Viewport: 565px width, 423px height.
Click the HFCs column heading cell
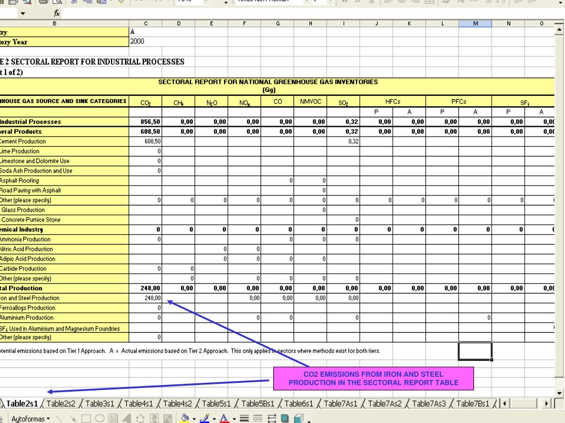pos(393,101)
